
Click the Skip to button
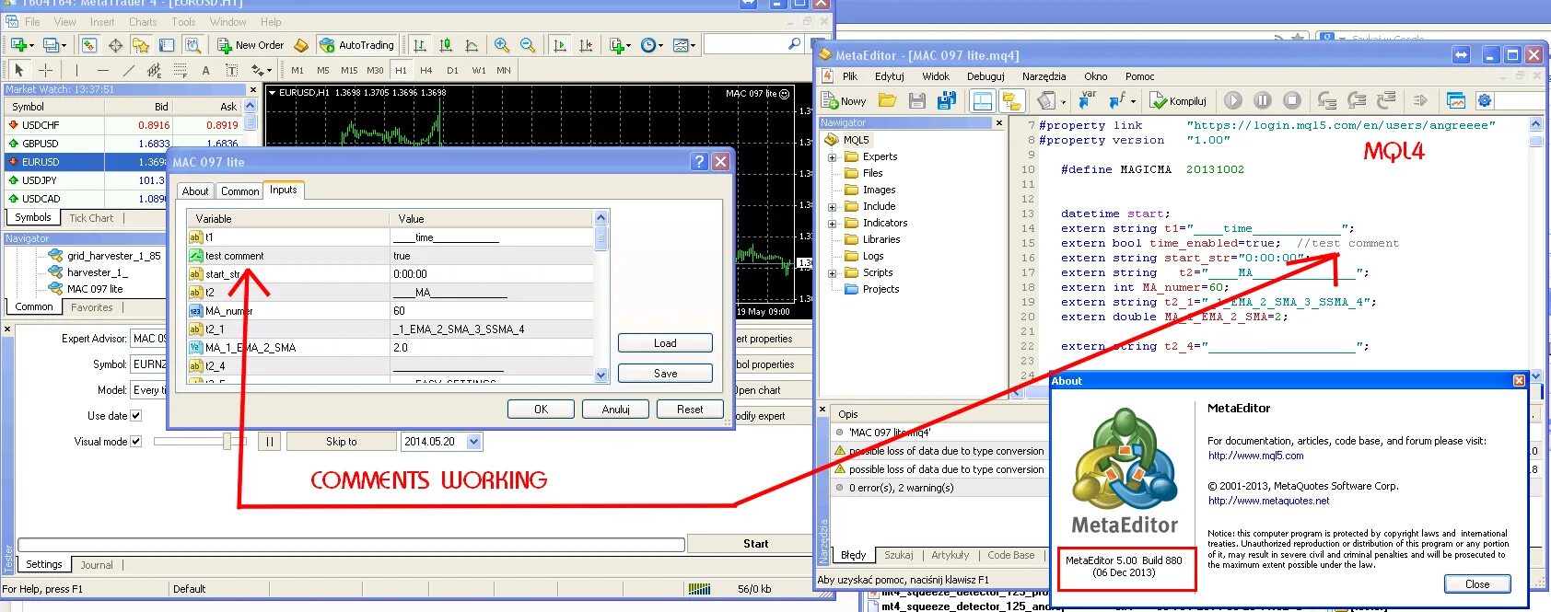pyautogui.click(x=341, y=442)
